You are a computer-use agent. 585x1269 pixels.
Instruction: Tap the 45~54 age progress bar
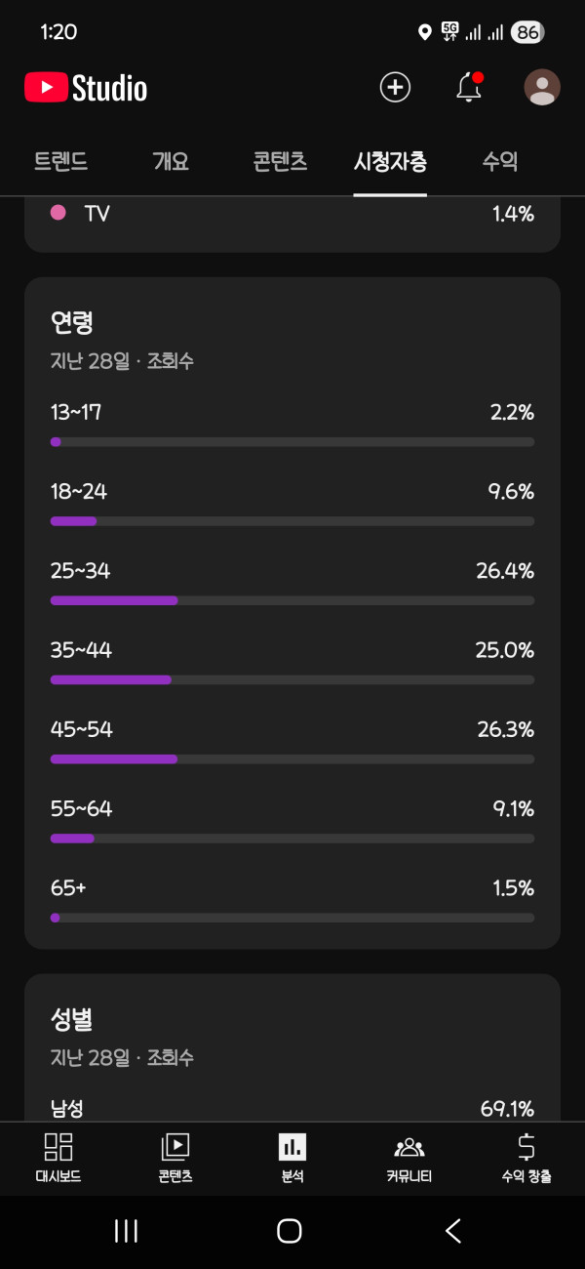(292, 758)
